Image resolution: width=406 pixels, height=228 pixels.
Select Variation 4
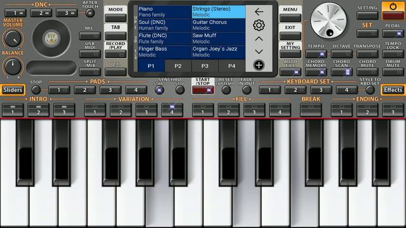172,110
